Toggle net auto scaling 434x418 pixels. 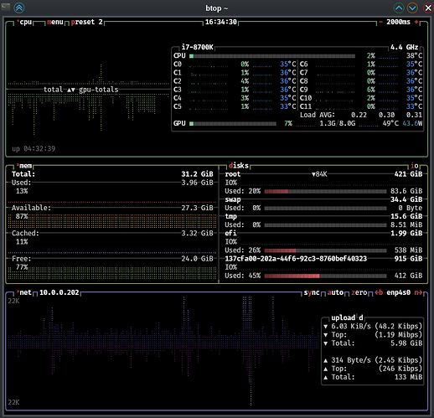[x=335, y=292]
